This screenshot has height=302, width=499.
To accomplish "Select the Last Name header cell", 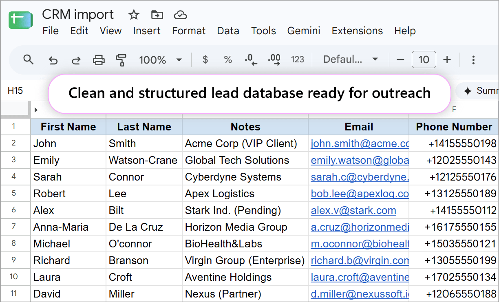I will point(144,127).
